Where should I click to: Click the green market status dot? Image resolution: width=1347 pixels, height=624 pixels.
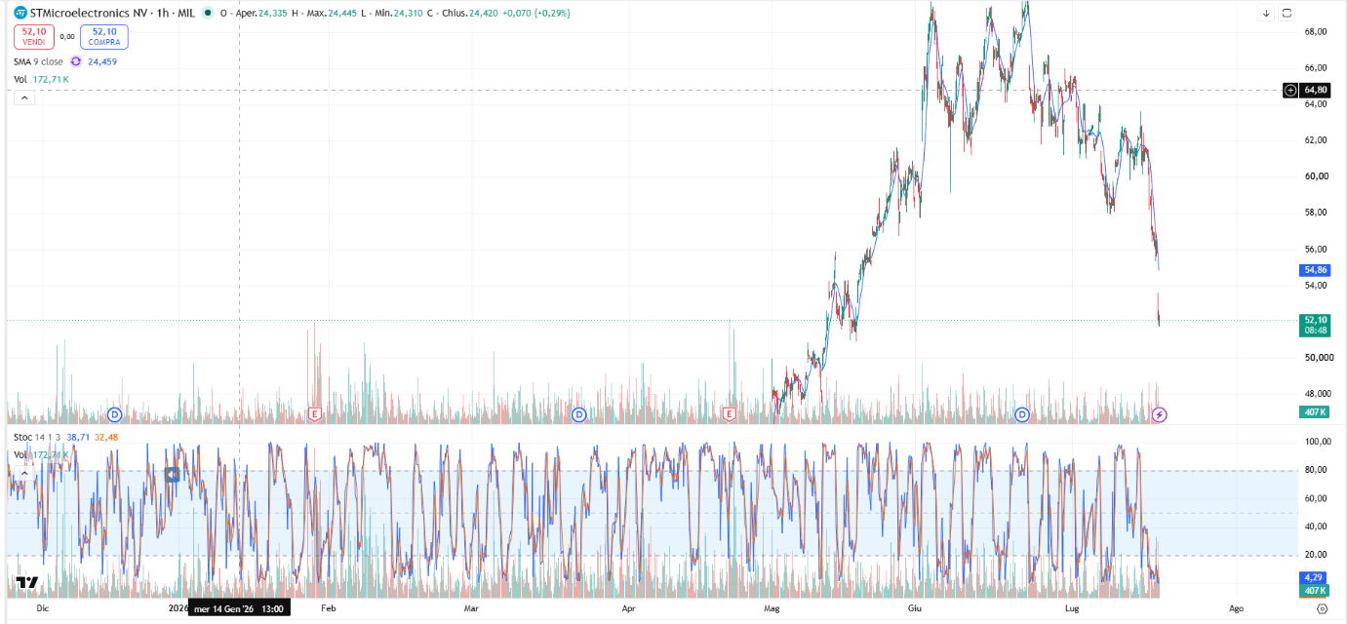tap(207, 13)
